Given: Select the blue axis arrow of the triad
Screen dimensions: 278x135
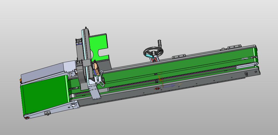Looking at the screenshot, I should [x=169, y=86].
